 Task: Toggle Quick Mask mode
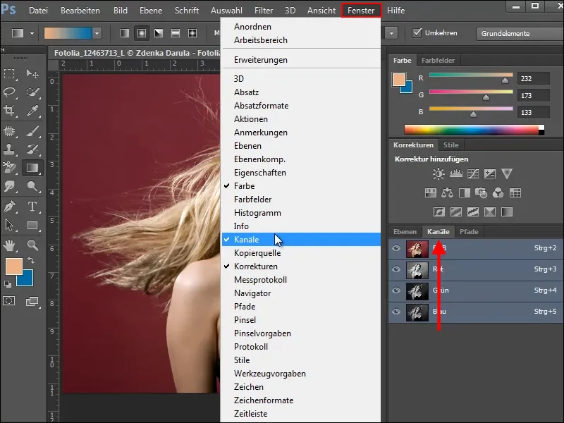(9, 301)
